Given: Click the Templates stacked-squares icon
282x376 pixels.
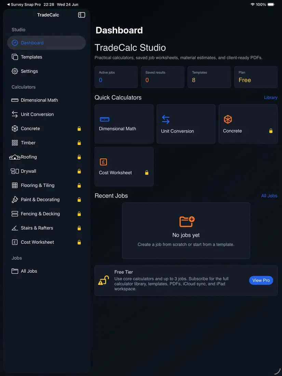Looking at the screenshot, I should [15, 57].
